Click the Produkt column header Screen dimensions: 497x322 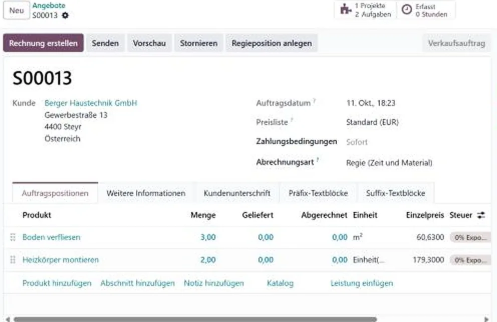coord(37,215)
